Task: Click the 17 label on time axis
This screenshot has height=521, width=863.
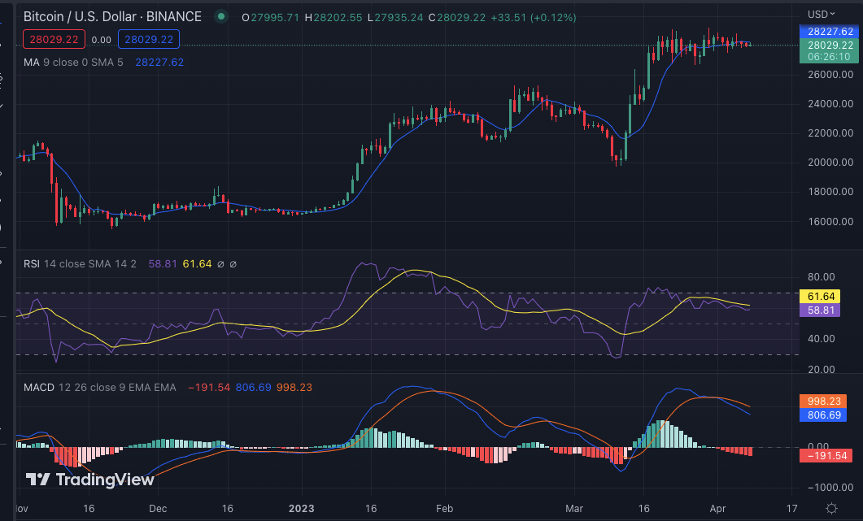Action: point(791,508)
